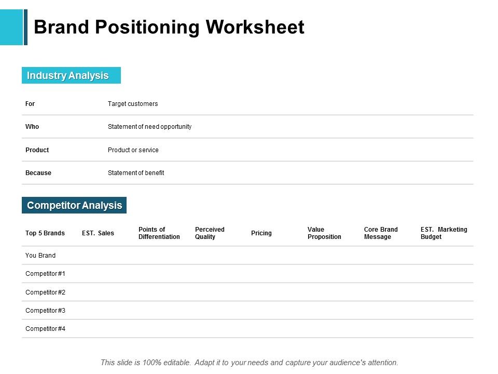The width and height of the screenshot is (498, 374).
Task: Click the '100% editable' footer note
Action: [250, 363]
